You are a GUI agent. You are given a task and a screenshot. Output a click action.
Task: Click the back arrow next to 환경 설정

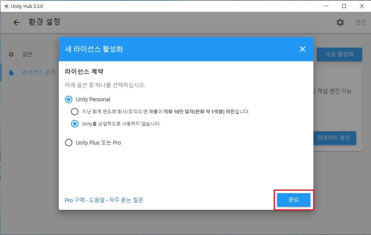[x=16, y=22]
